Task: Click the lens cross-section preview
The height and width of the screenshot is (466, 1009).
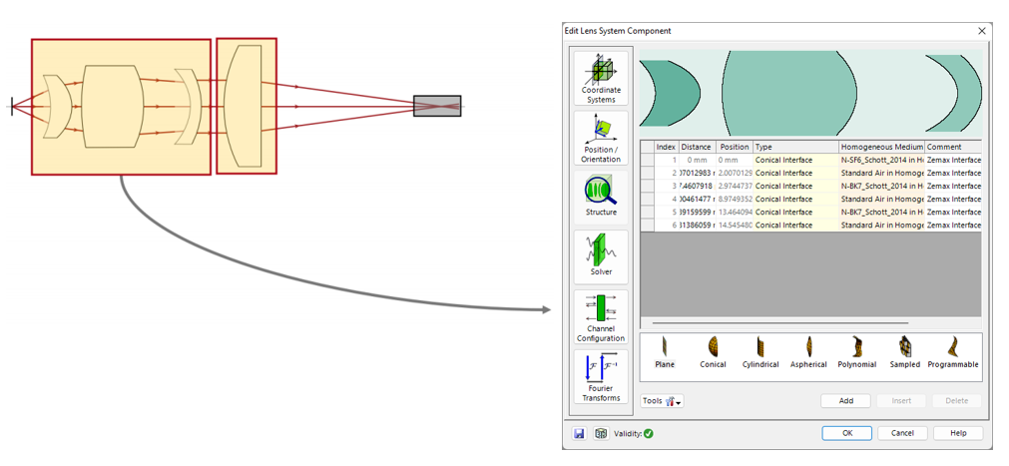Action: click(810, 93)
